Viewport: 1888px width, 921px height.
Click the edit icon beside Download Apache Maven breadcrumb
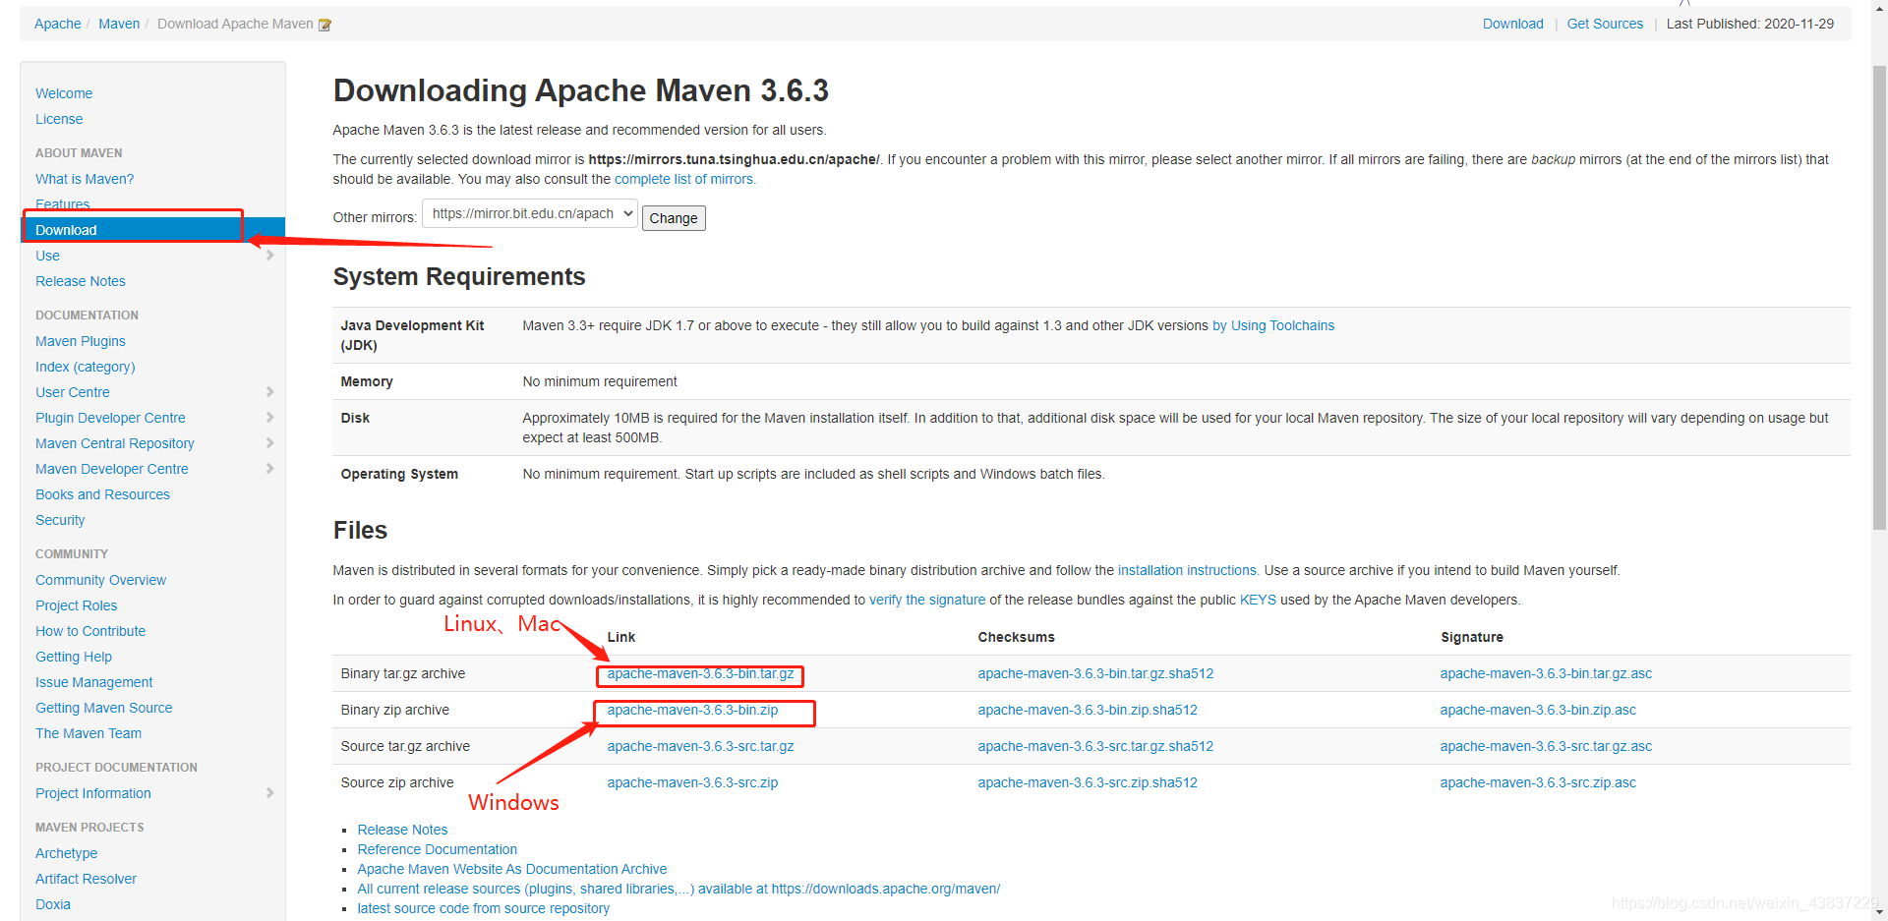tap(324, 25)
